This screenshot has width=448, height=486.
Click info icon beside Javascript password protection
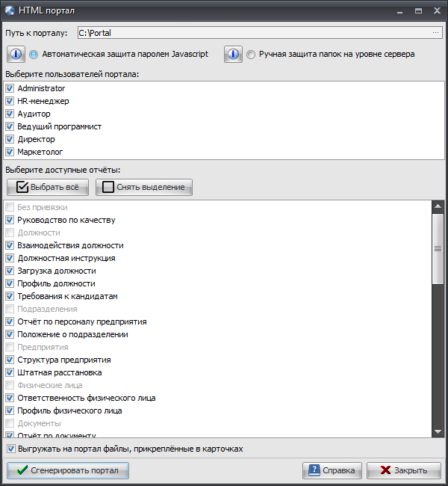[16, 55]
